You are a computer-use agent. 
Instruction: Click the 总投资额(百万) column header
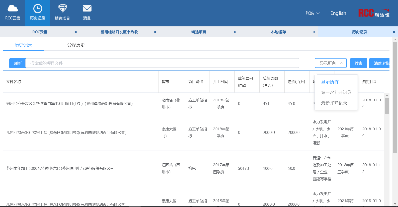pos(271,82)
